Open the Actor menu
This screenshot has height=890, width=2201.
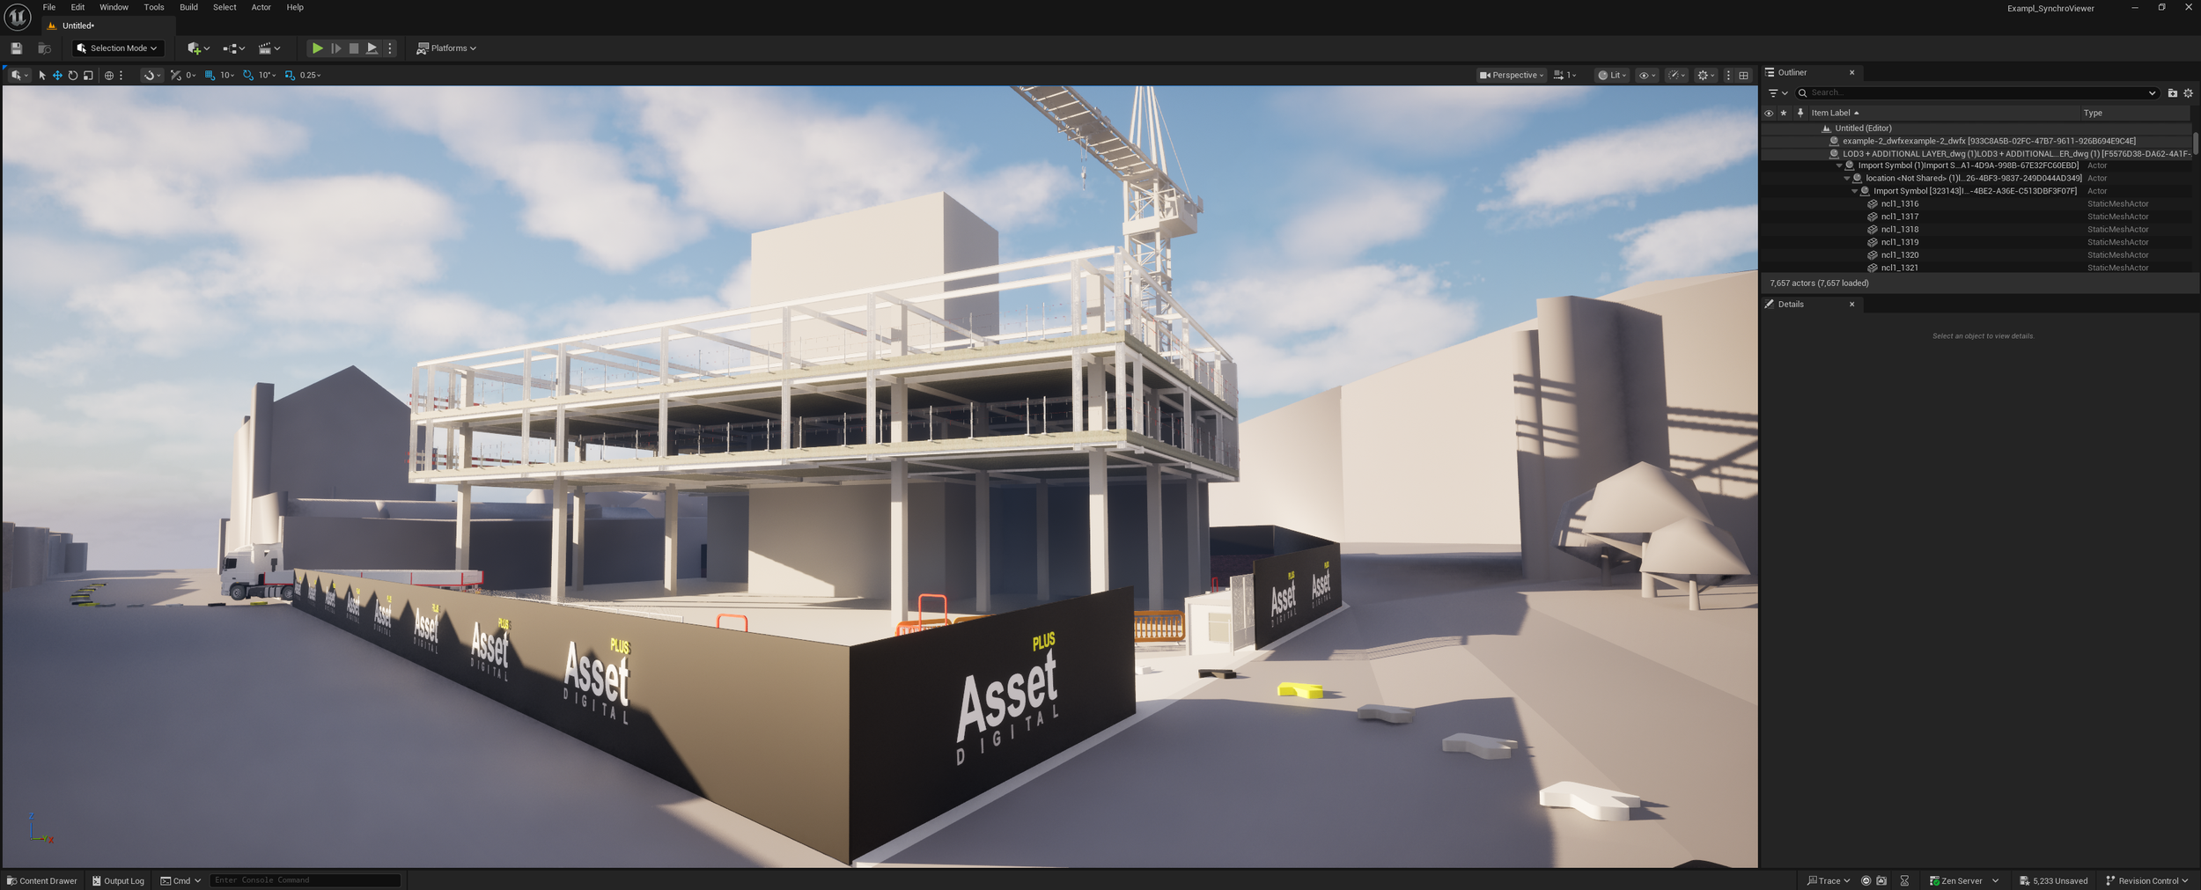click(x=261, y=8)
